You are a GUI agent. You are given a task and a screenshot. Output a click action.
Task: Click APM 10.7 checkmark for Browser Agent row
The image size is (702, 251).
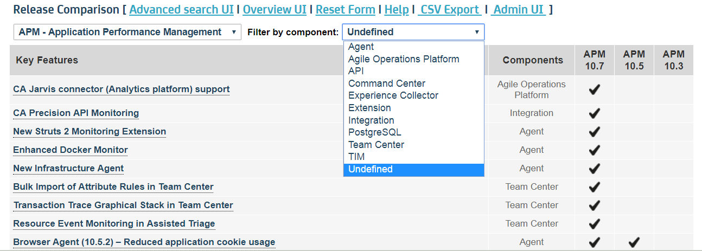click(595, 242)
